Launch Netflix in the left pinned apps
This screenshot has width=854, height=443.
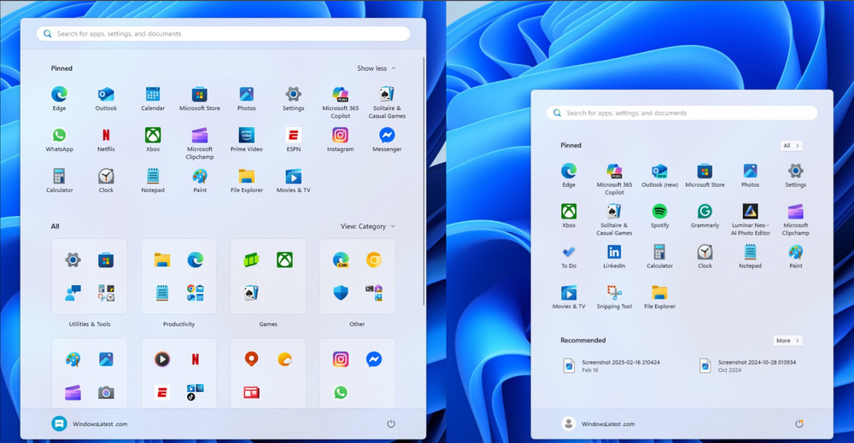[106, 139]
